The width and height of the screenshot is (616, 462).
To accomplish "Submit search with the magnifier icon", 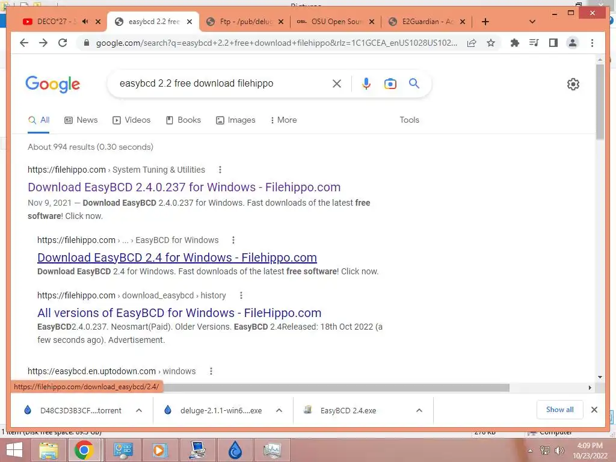I will [414, 83].
